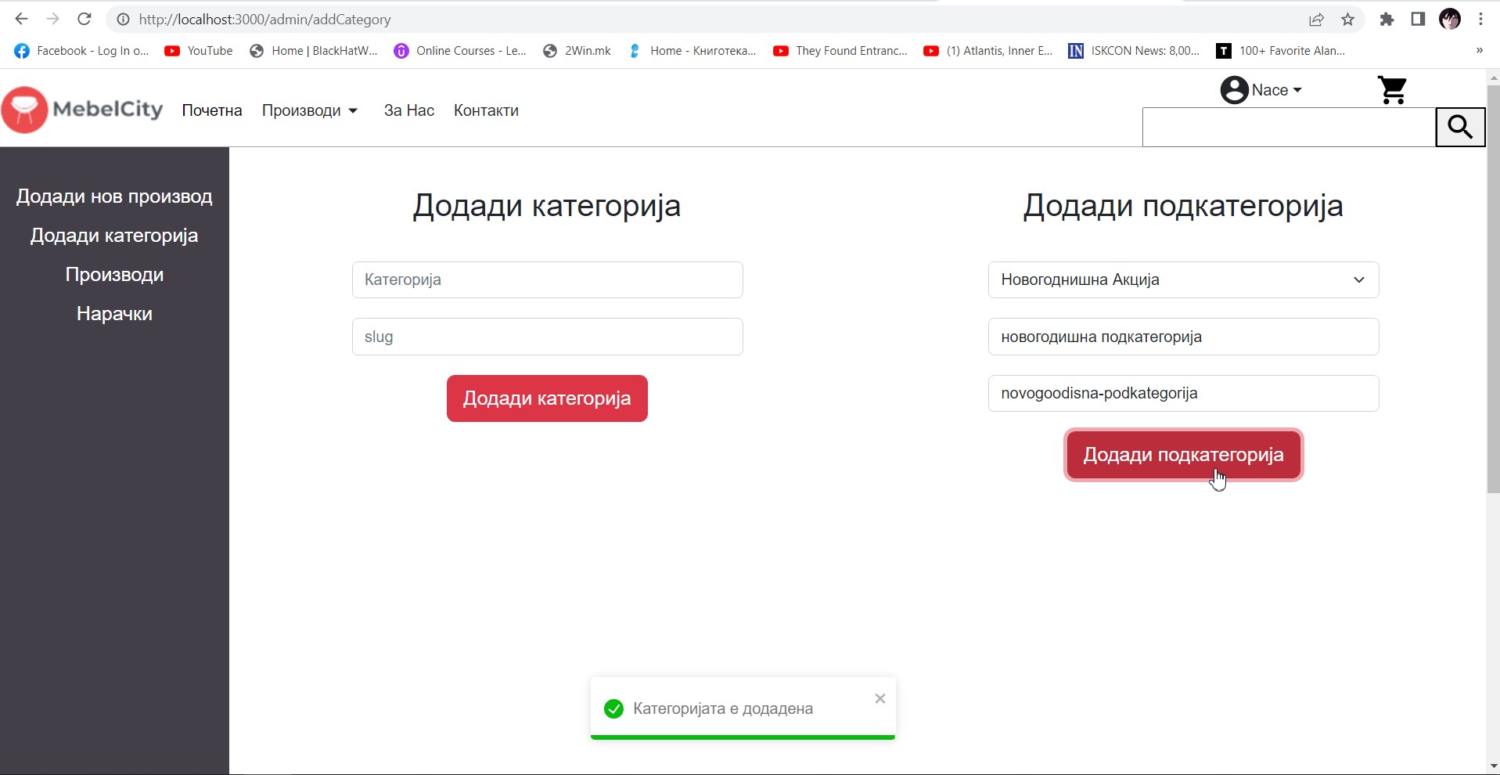The height and width of the screenshot is (775, 1500).
Task: Open browser Extensions puzzle icon
Action: 1387,20
